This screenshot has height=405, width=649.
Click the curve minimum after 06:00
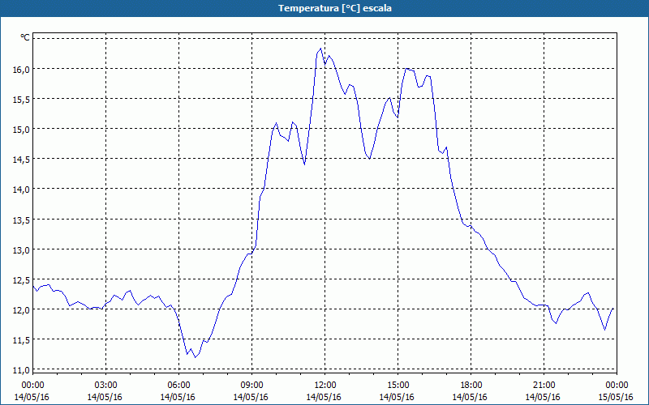coord(195,357)
